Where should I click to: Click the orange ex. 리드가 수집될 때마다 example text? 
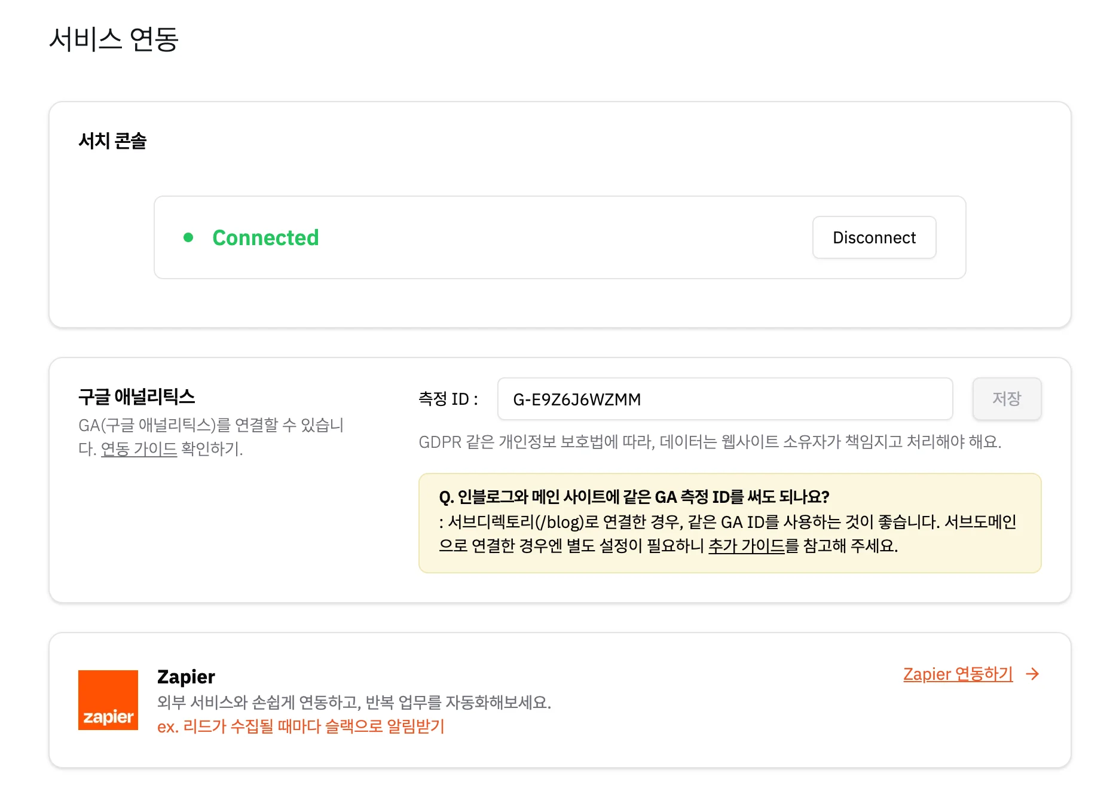pyautogui.click(x=301, y=726)
